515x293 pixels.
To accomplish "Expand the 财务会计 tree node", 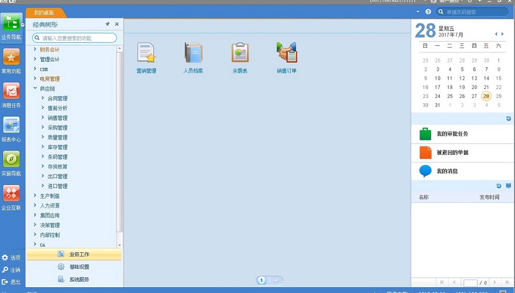I will (x=35, y=49).
